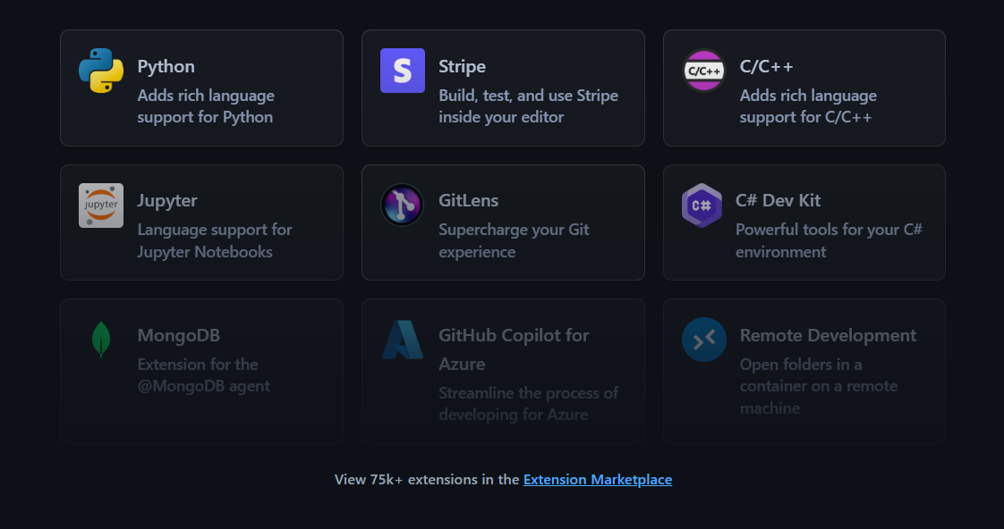Click the Python extension title

pyautogui.click(x=166, y=66)
